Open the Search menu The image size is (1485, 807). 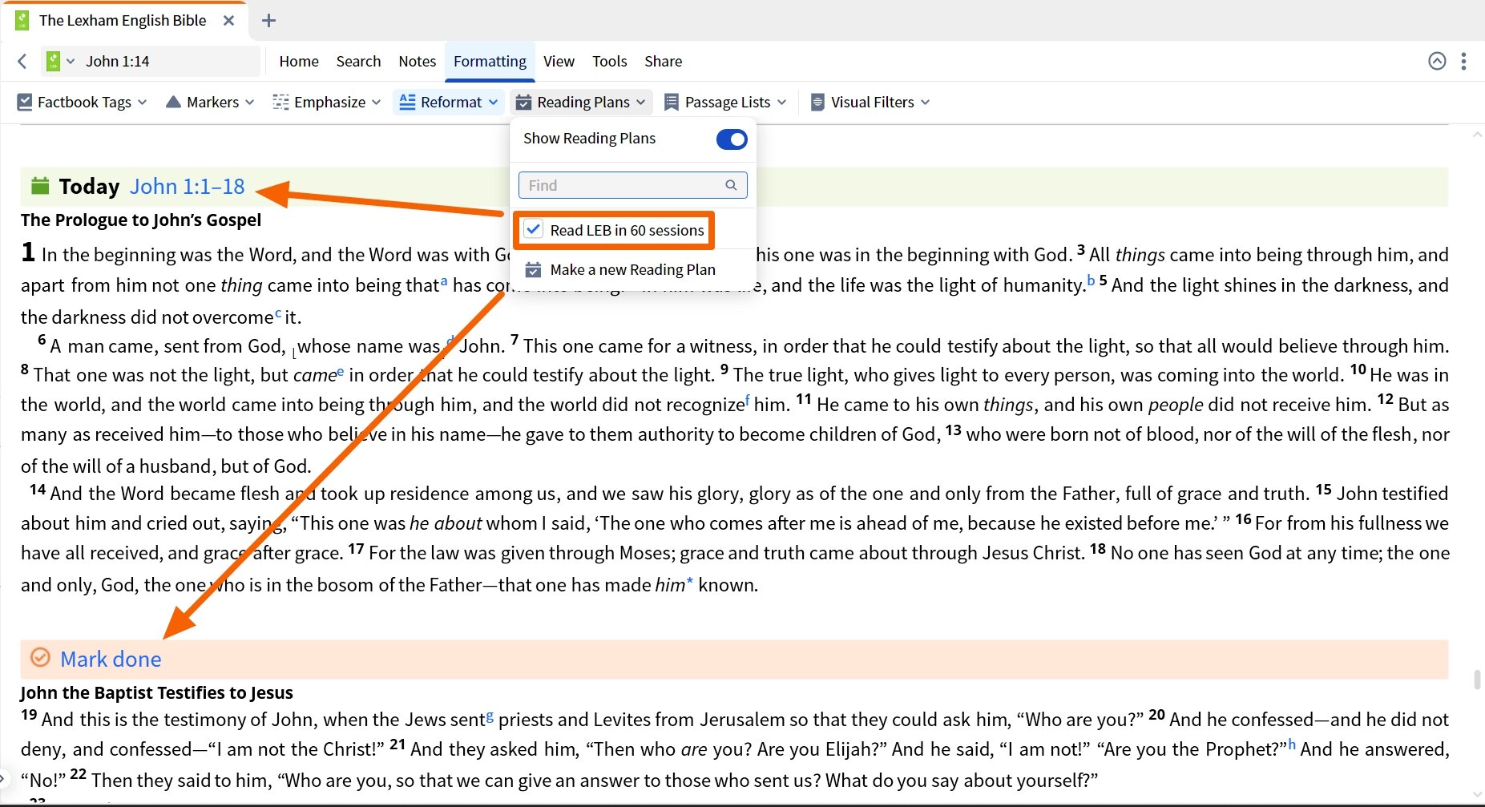358,61
